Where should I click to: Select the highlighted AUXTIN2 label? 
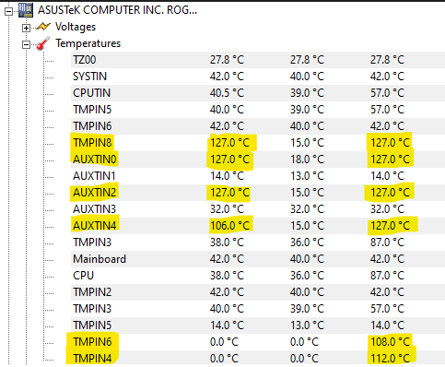95,193
